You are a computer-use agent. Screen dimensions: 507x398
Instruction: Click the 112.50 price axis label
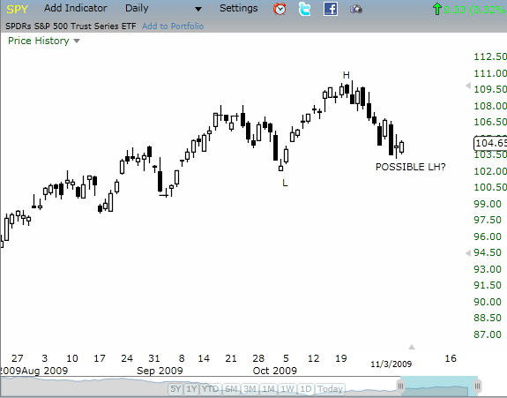click(490, 57)
